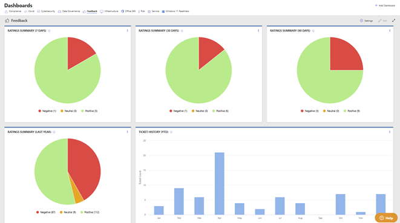Toggle Neutral (0) legend in 7 Days chart
Image resolution: width=400 pixels, height=223 pixels.
(x=68, y=111)
